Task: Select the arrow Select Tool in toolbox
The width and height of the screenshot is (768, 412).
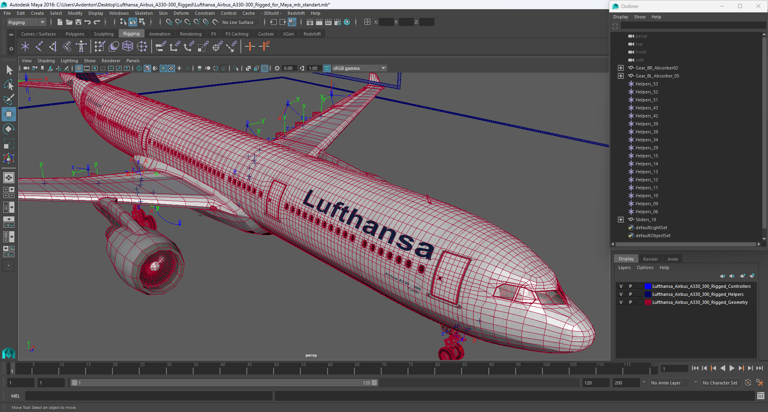Action: pos(9,70)
